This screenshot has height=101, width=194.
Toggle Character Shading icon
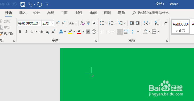88,32
